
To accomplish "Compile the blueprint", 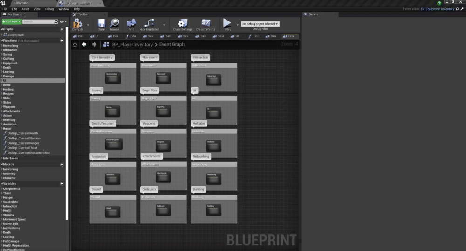I will [77, 25].
